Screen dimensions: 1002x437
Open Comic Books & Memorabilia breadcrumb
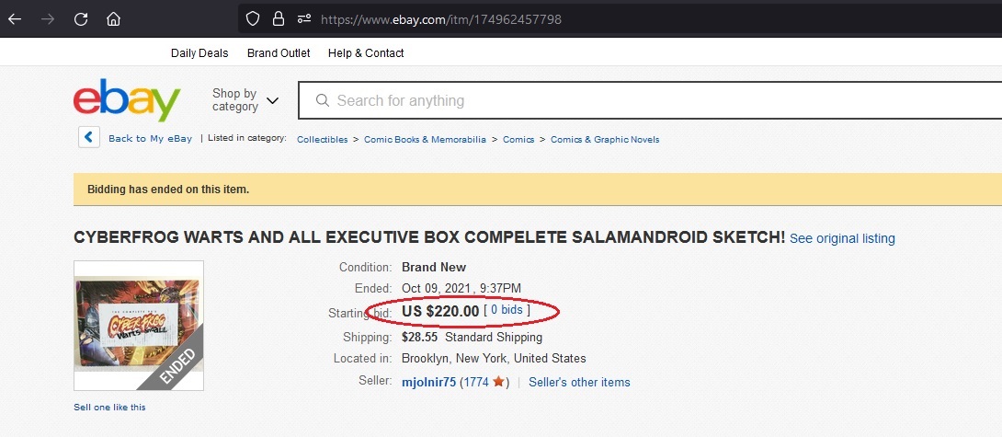click(x=425, y=140)
